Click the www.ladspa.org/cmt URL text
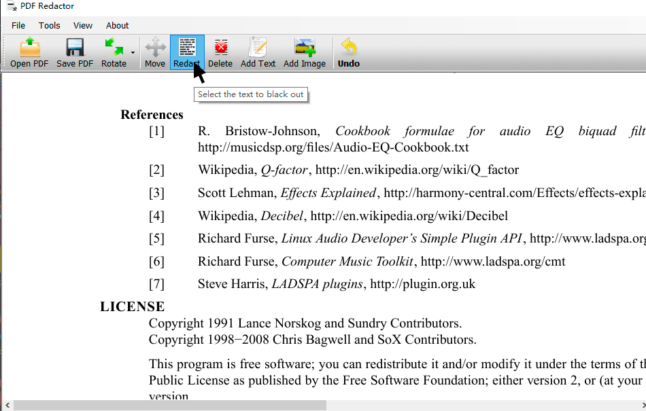The image size is (646, 411). click(x=493, y=262)
